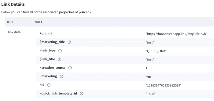This screenshot has height=101, width=214.
Task: Open info icon for ~quick_link_template_id
Action: 81,93
